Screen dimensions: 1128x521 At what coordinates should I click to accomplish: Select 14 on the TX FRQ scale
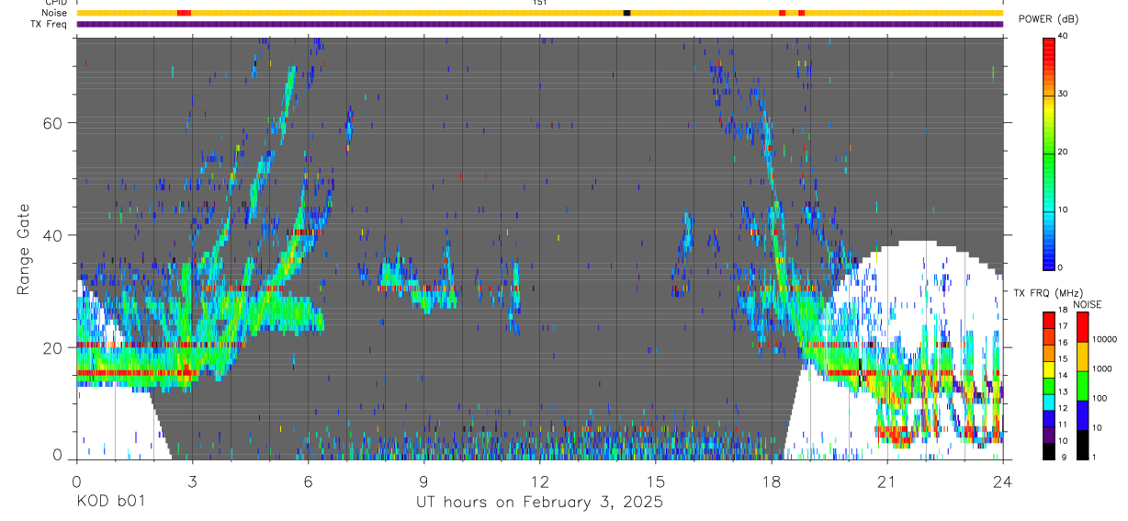point(1063,376)
